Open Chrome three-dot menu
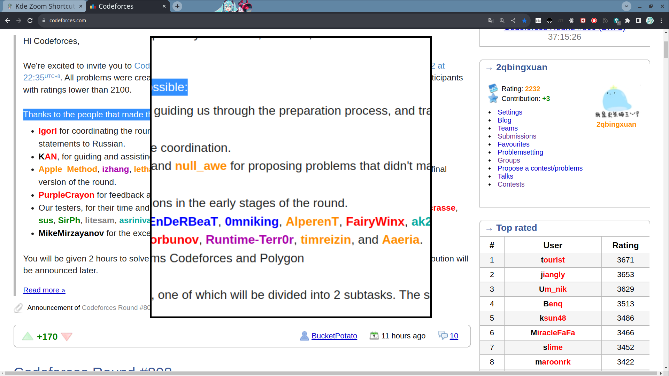This screenshot has width=669, height=376. click(661, 21)
